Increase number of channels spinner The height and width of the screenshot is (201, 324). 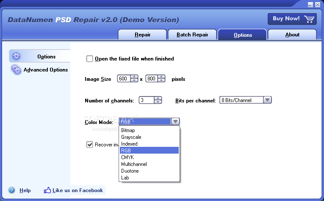[x=158, y=98]
